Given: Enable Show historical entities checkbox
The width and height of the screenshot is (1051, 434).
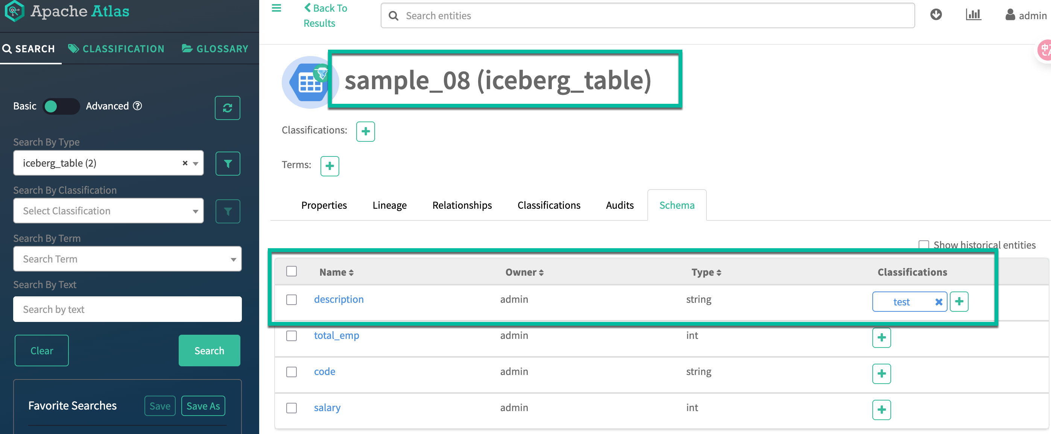Looking at the screenshot, I should pyautogui.click(x=923, y=245).
